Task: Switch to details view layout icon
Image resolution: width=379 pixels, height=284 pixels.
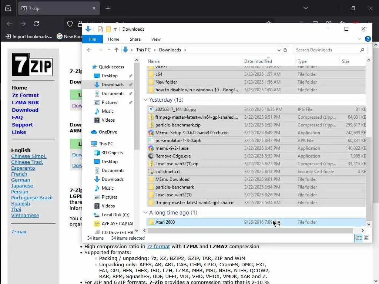Action: 358,238
